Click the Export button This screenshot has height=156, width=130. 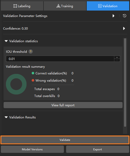point(98,149)
